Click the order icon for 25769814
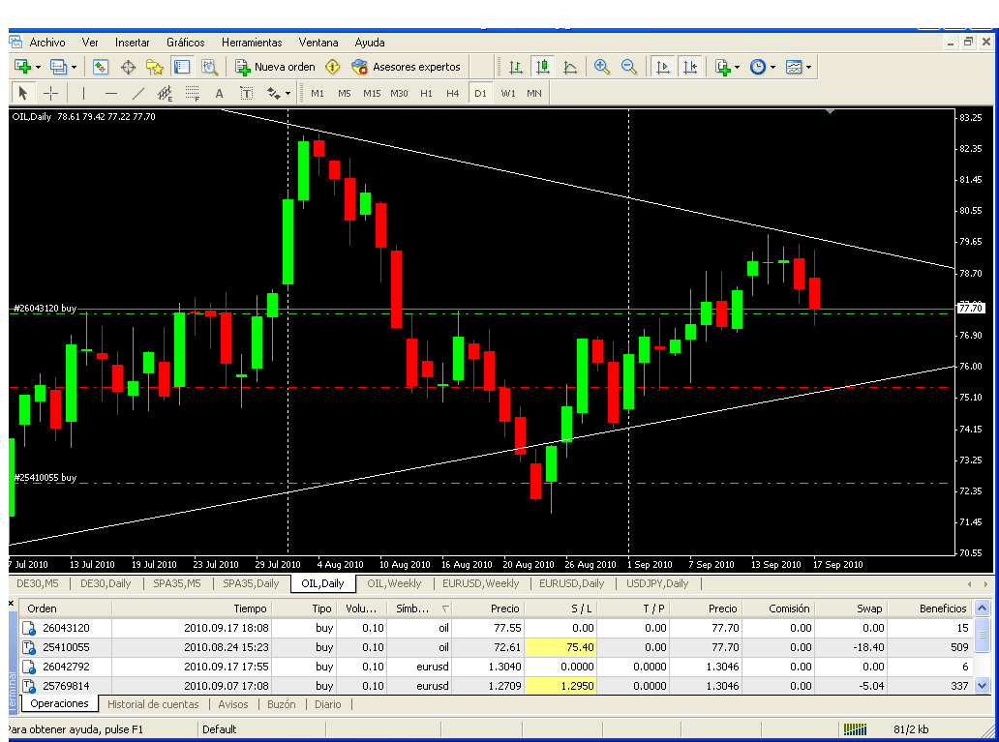Image resolution: width=999 pixels, height=742 pixels. coord(29,686)
